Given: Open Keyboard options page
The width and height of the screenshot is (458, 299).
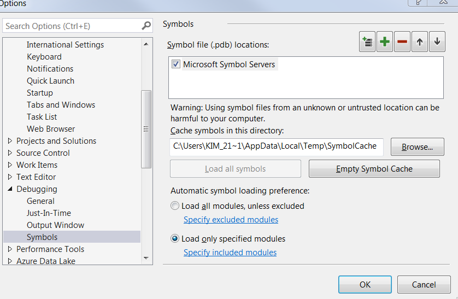Looking at the screenshot, I should pos(44,57).
